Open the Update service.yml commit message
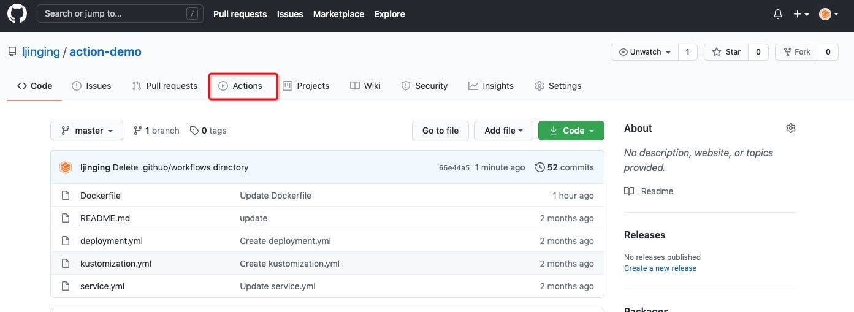Screen dimensions: 854x312 click(x=278, y=286)
